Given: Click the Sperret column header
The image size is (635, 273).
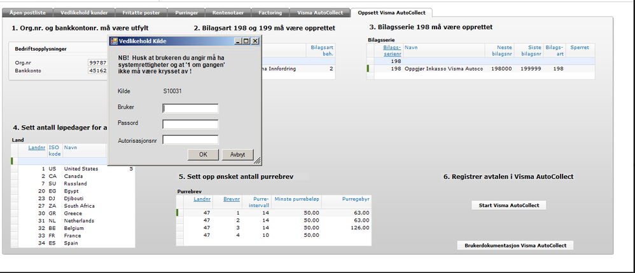Looking at the screenshot, I should [580, 48].
